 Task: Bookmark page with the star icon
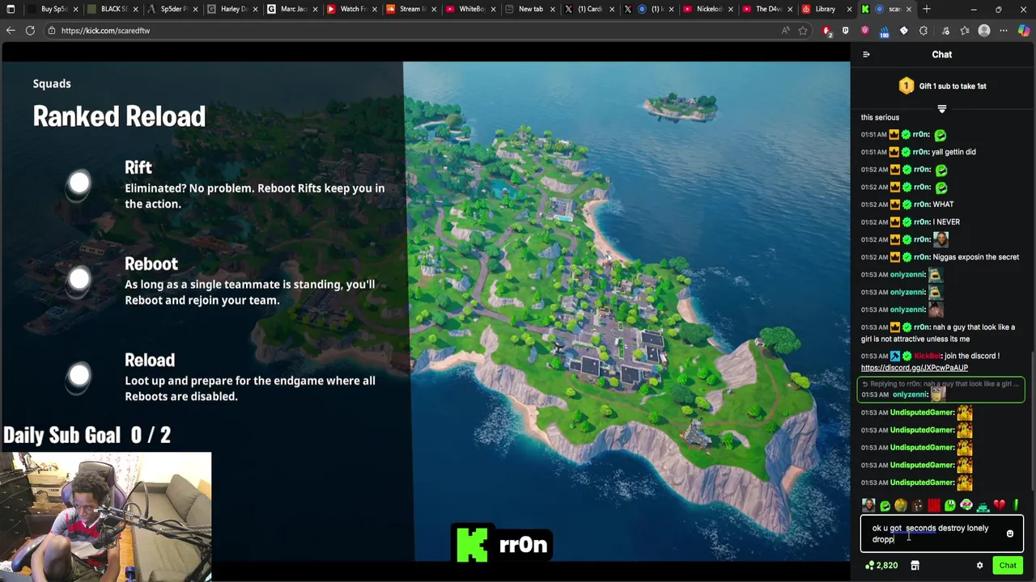[x=803, y=30]
